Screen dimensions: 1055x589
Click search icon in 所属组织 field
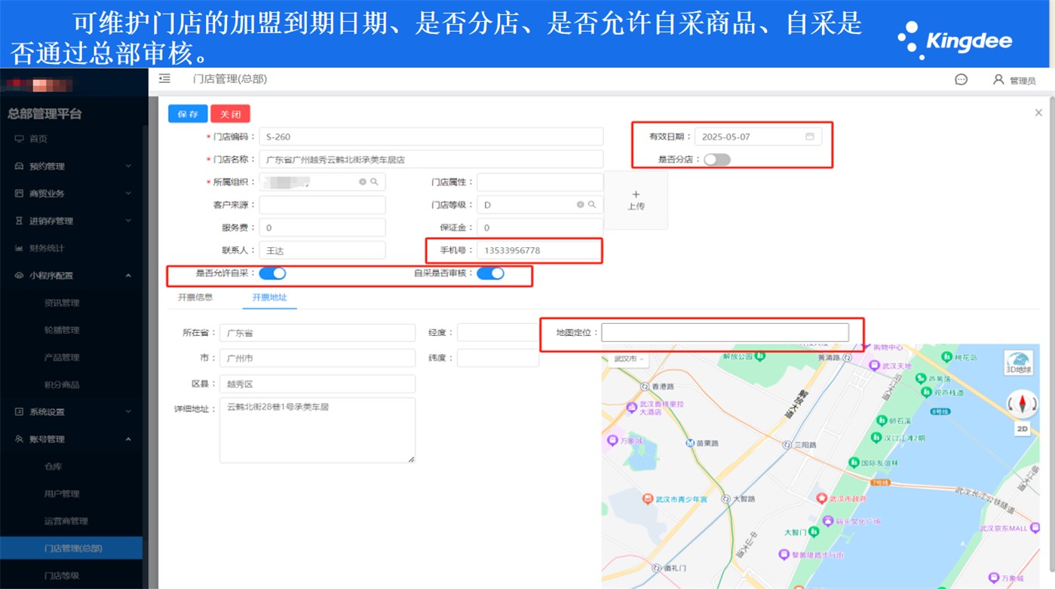pos(374,182)
